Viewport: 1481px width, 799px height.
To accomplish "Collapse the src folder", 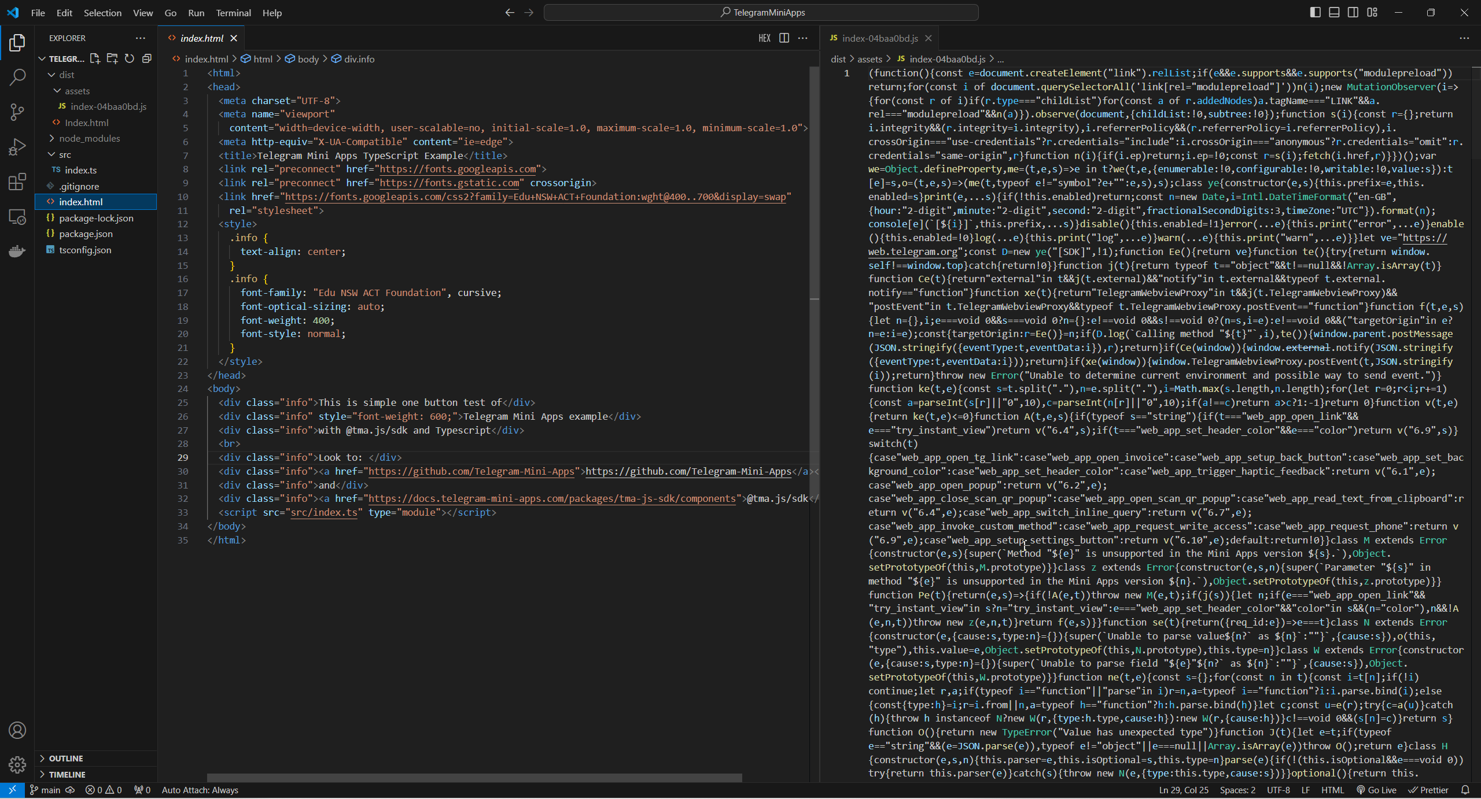I will [64, 154].
